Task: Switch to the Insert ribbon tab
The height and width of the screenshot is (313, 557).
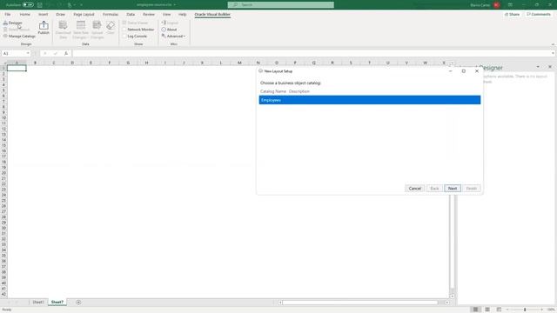Action: click(x=43, y=14)
